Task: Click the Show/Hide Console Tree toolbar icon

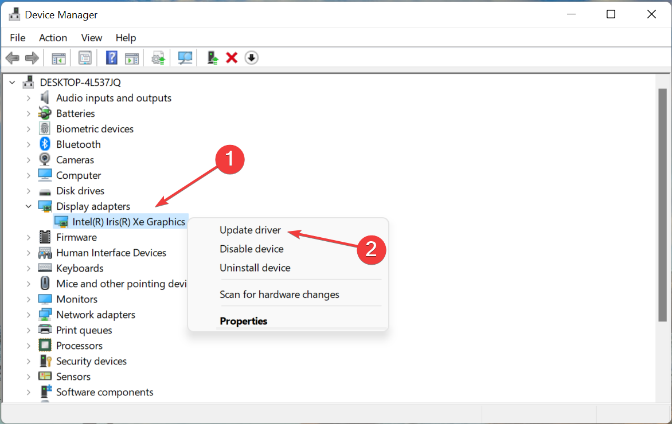Action: tap(58, 57)
